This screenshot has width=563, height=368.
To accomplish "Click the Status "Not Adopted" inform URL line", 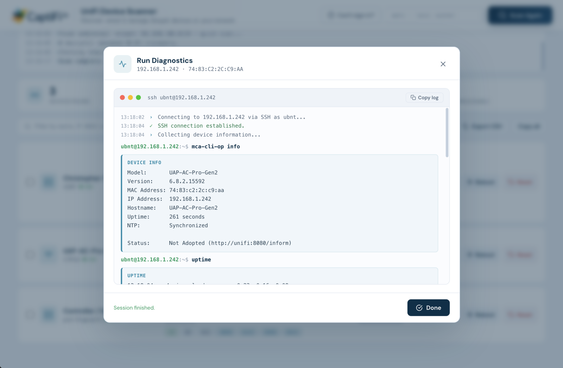I will [x=209, y=243].
